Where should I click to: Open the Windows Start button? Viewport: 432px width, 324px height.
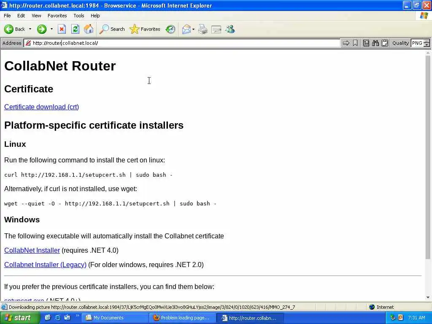(19, 318)
